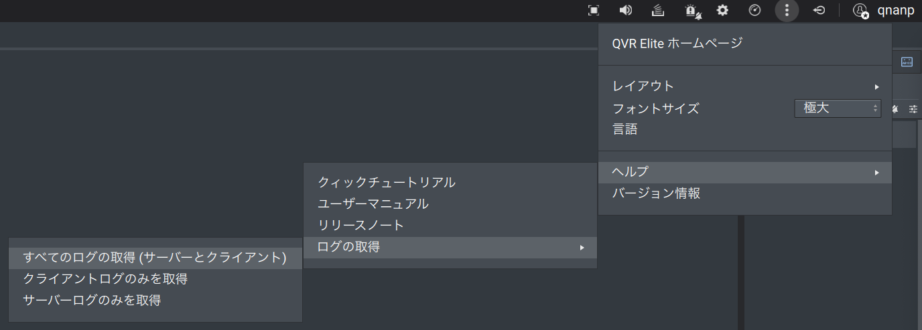Viewport: 922px width, 330px height.
Task: Select バージョン情報 menu item
Action: [656, 194]
